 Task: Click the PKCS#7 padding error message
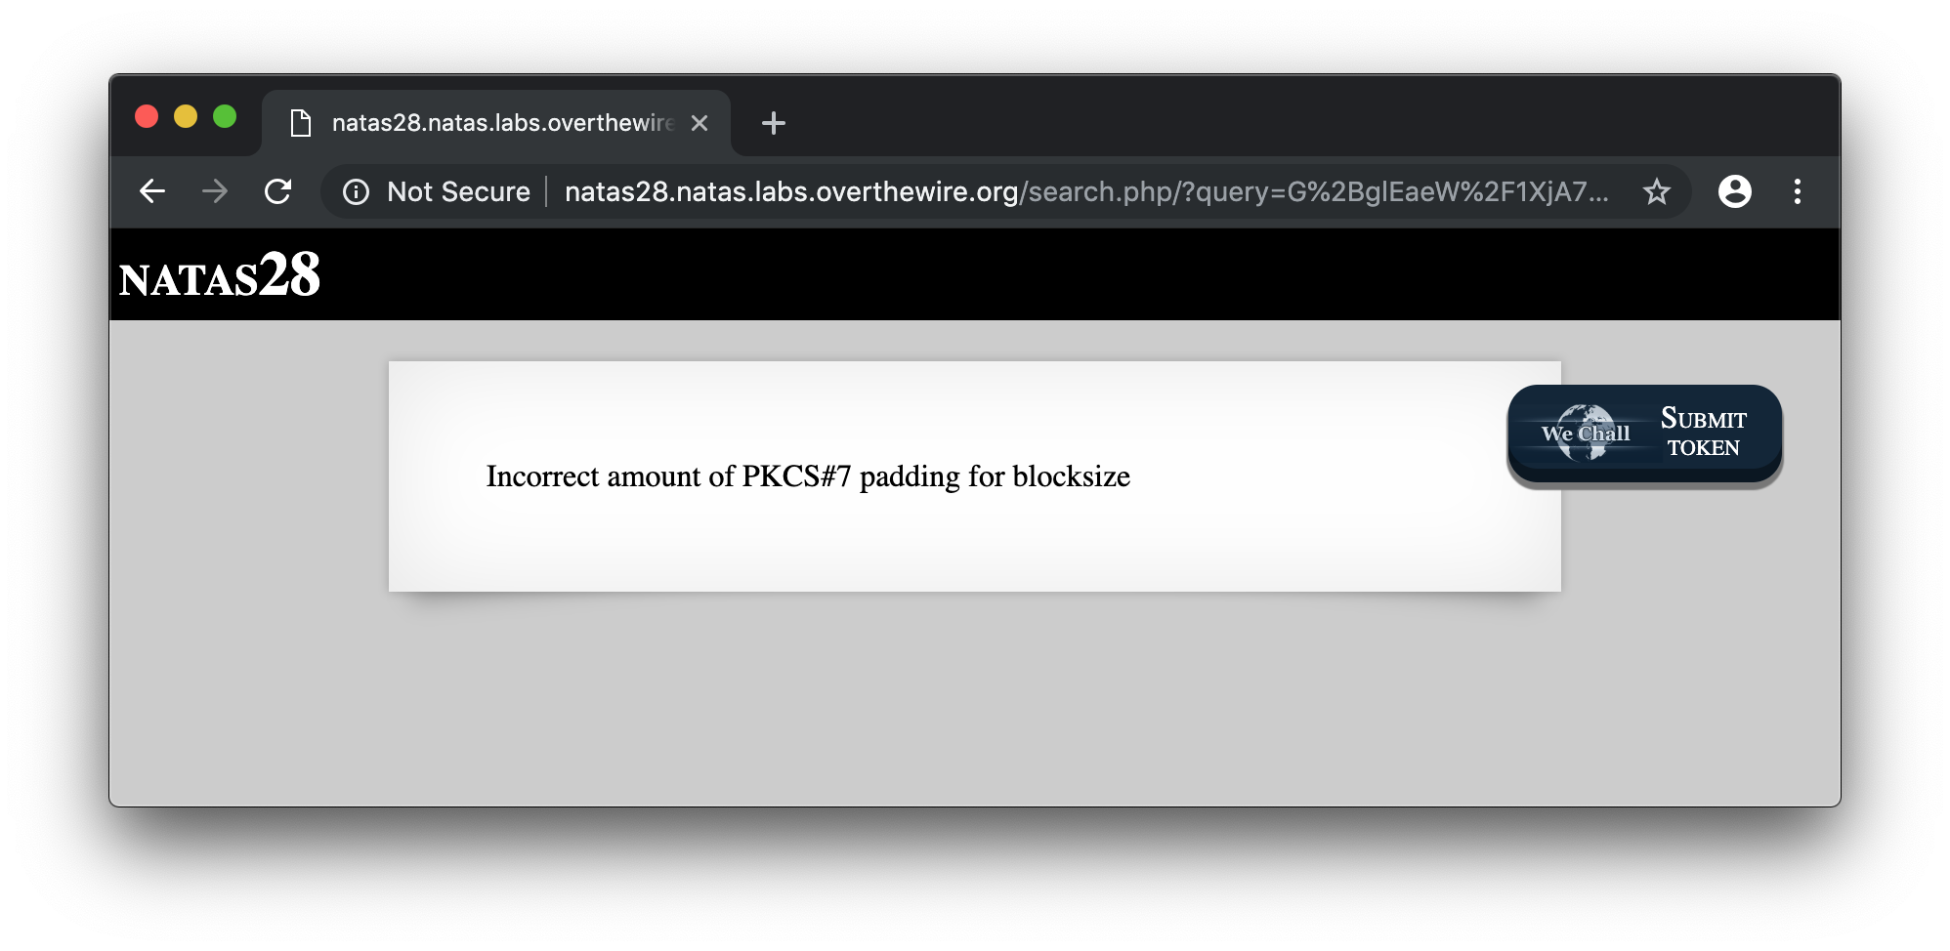pos(808,476)
